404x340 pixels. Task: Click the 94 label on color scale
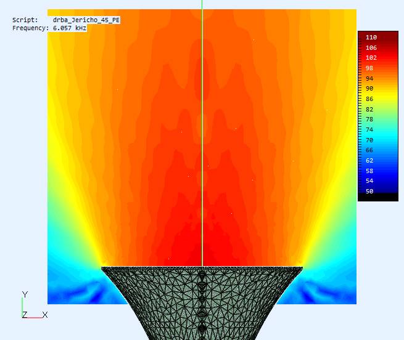(x=369, y=78)
